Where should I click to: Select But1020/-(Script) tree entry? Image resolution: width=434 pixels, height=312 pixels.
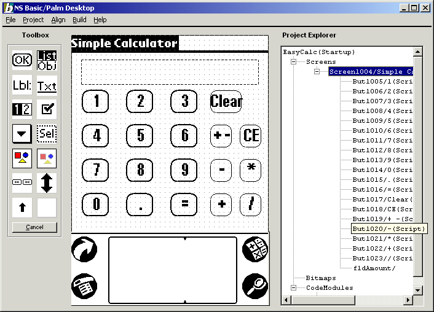coord(388,229)
